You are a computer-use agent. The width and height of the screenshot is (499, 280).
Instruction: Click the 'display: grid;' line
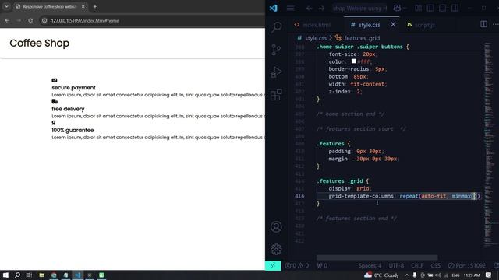tap(350, 188)
